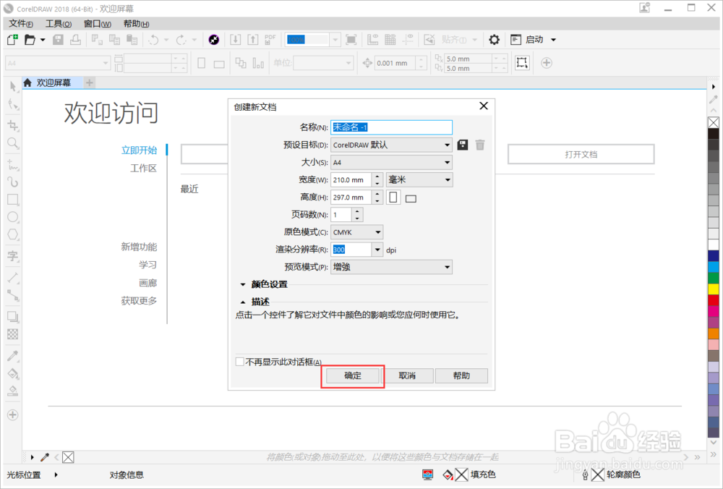Select the Text tool

point(13,256)
